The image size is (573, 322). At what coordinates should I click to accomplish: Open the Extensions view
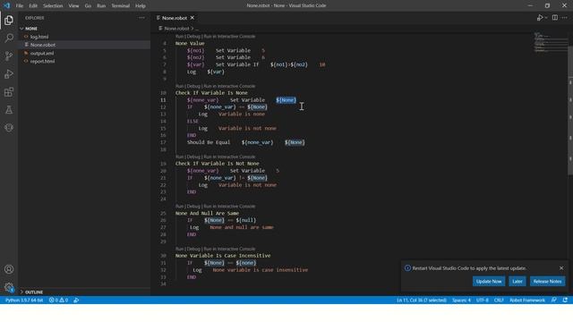click(9, 91)
